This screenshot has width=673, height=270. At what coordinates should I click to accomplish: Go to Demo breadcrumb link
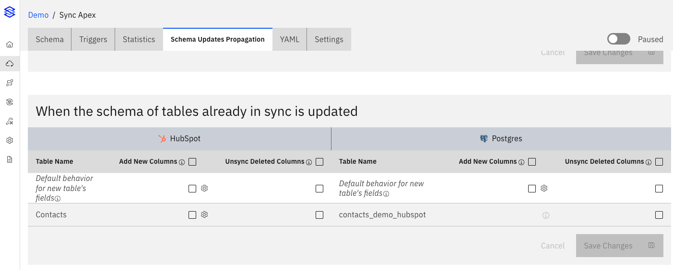(38, 15)
